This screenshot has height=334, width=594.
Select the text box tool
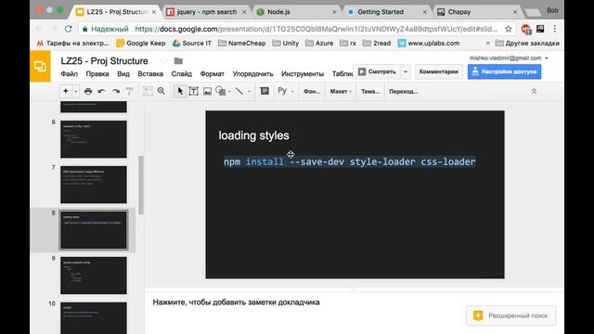tap(194, 91)
